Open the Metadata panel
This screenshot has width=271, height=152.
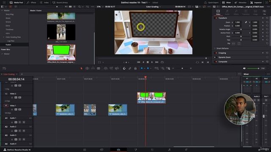click(x=240, y=3)
